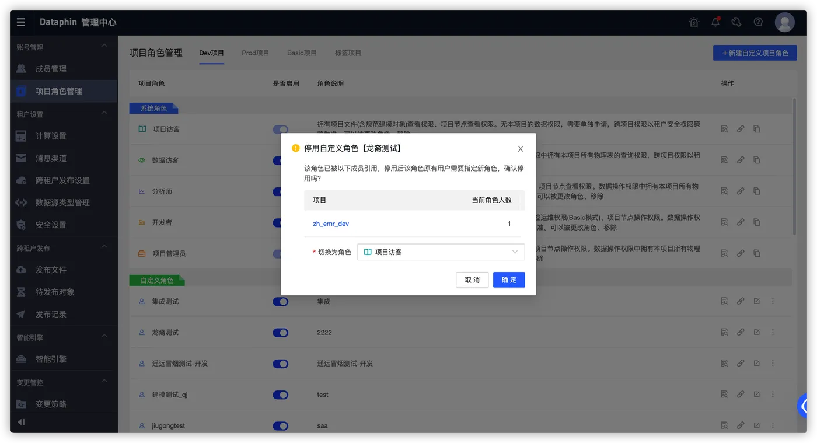Edit the 遥远冒烟测试-开发 role
The height and width of the screenshot is (443, 817).
tap(757, 363)
